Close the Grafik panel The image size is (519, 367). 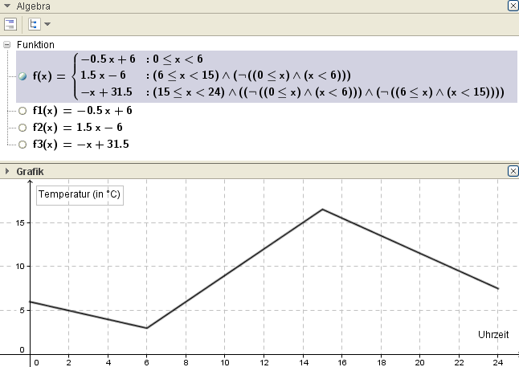(513, 171)
